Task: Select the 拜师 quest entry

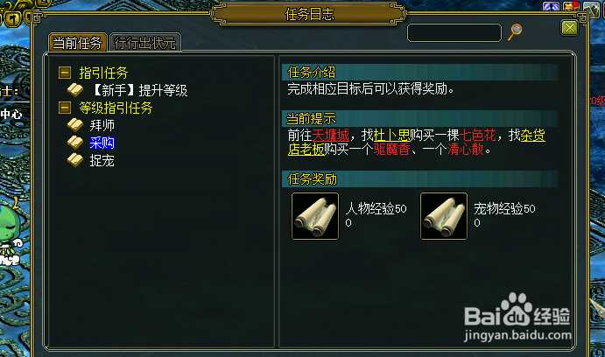Action: point(102,125)
